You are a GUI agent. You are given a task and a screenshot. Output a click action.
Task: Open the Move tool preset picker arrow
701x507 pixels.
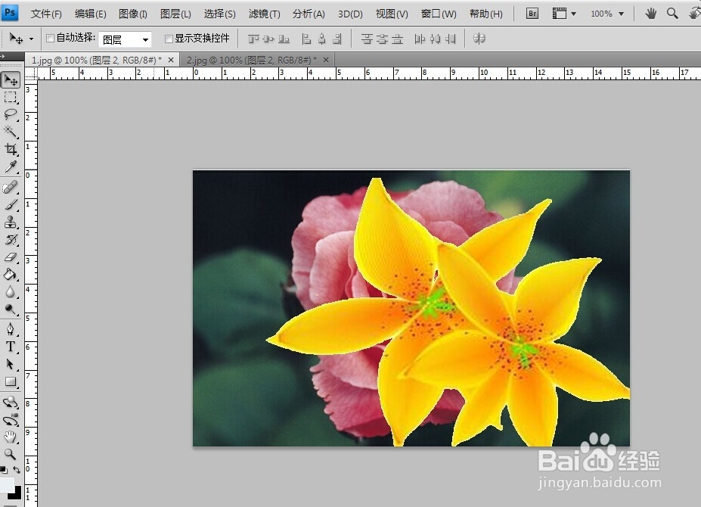pyautogui.click(x=31, y=39)
